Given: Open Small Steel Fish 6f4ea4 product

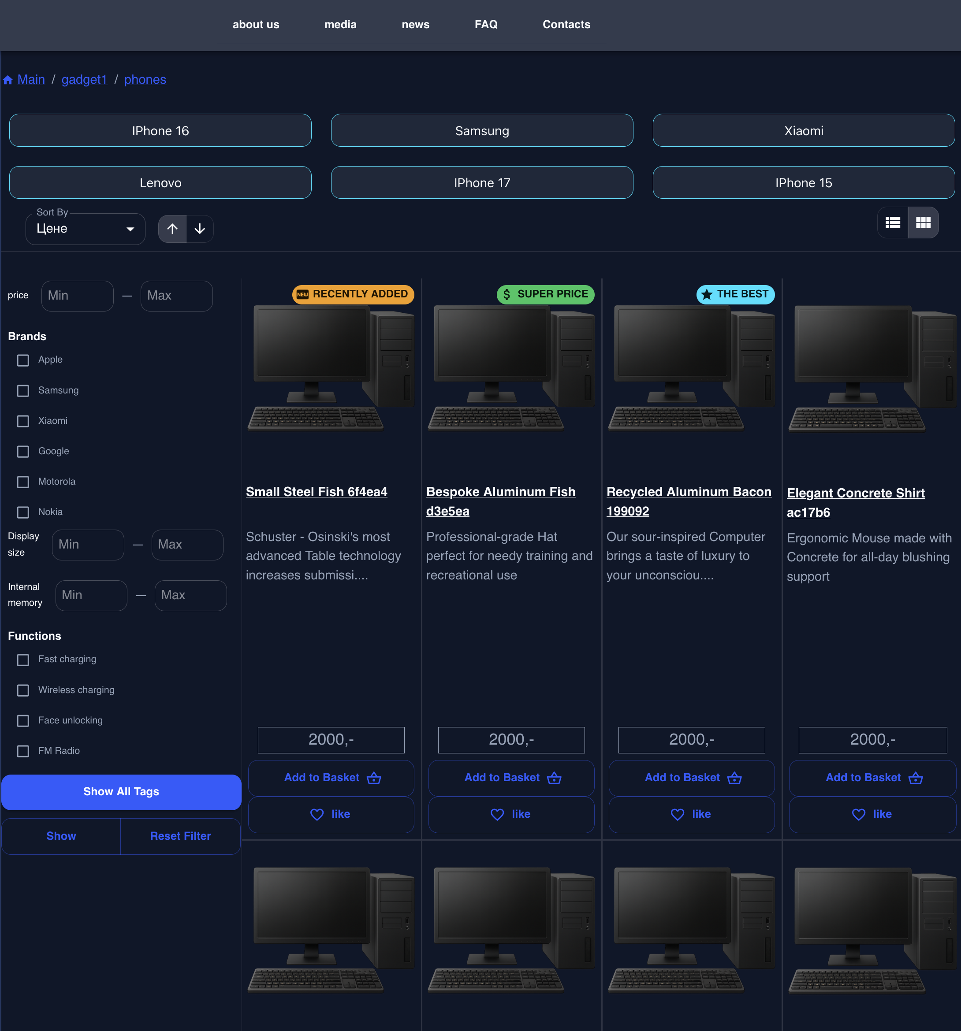Looking at the screenshot, I should [317, 492].
